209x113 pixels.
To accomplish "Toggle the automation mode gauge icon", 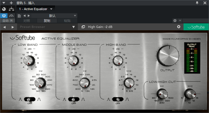I will click(12, 16).
